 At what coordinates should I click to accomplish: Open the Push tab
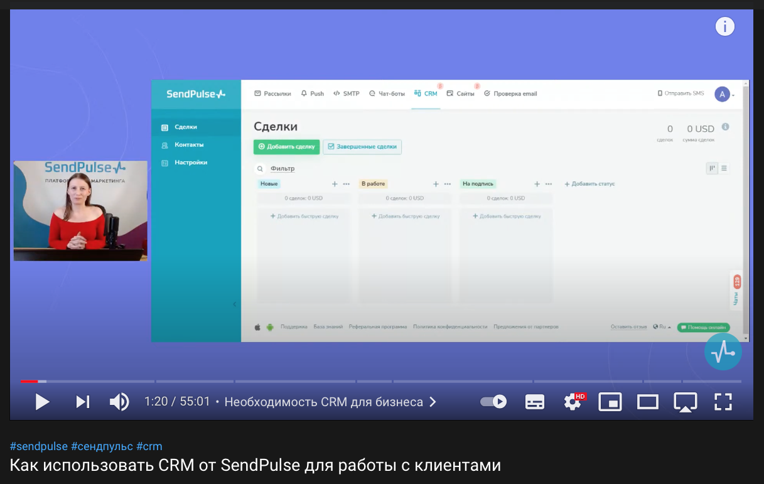(313, 94)
